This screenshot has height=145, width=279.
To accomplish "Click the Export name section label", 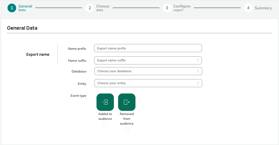I will [x=38, y=55].
